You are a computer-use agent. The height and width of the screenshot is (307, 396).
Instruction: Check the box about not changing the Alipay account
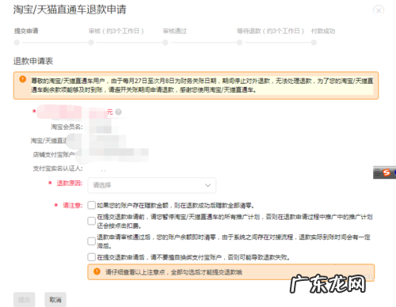(x=91, y=257)
